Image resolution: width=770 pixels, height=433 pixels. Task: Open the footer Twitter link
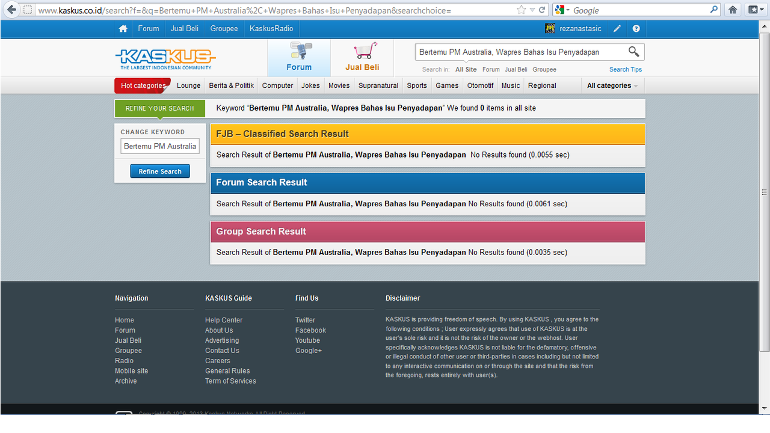coord(305,320)
